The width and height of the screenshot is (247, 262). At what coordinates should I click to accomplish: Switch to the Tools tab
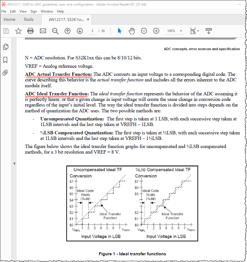click(28, 20)
